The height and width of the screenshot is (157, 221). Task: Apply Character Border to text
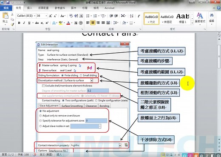point(81,16)
